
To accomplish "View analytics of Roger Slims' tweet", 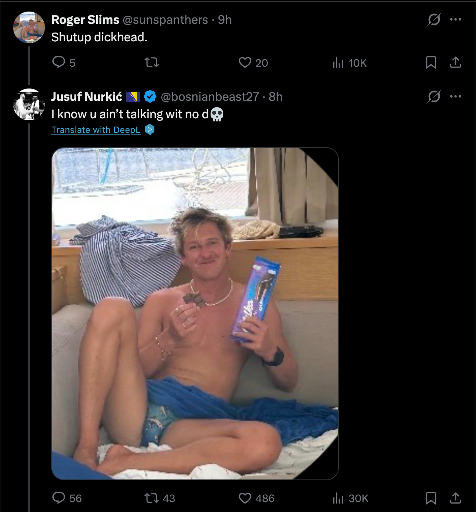I will click(x=338, y=63).
